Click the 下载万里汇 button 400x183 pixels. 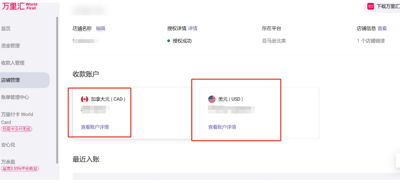(x=382, y=6)
